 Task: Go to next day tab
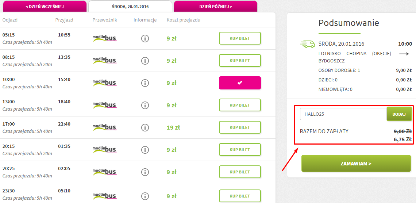[x=216, y=6]
